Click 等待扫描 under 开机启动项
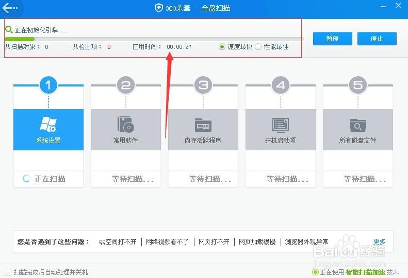The height and width of the screenshot is (278, 408). [x=287, y=179]
